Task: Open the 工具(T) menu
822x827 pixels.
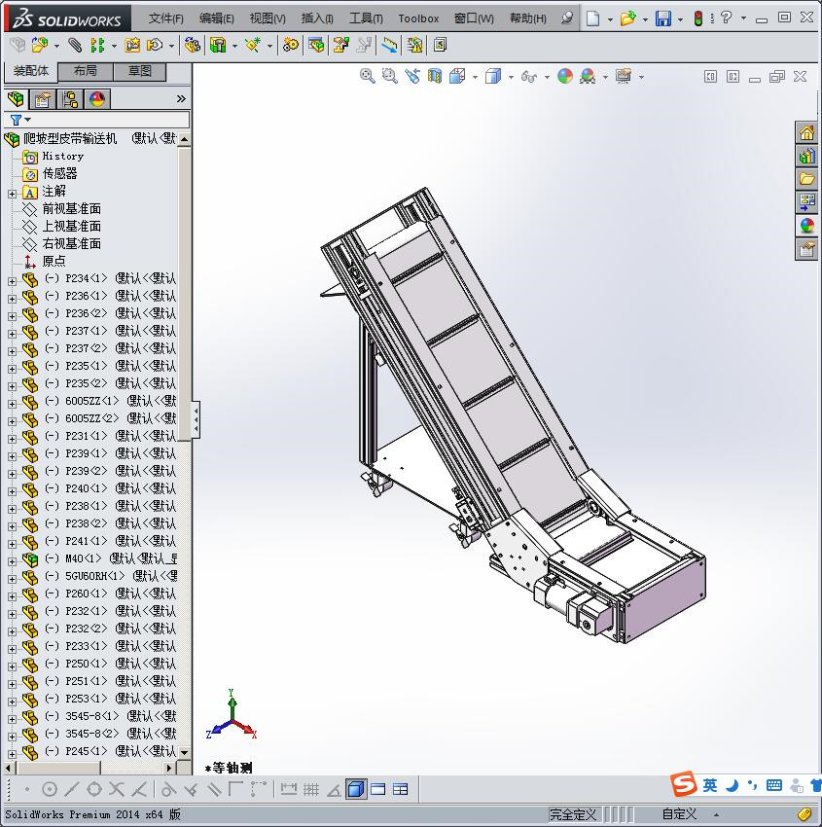Action: tap(366, 18)
